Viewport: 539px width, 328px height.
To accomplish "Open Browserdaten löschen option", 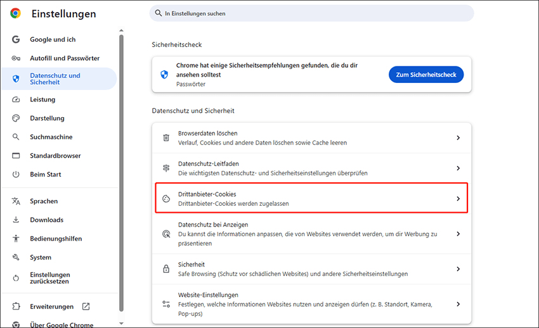I will point(311,137).
